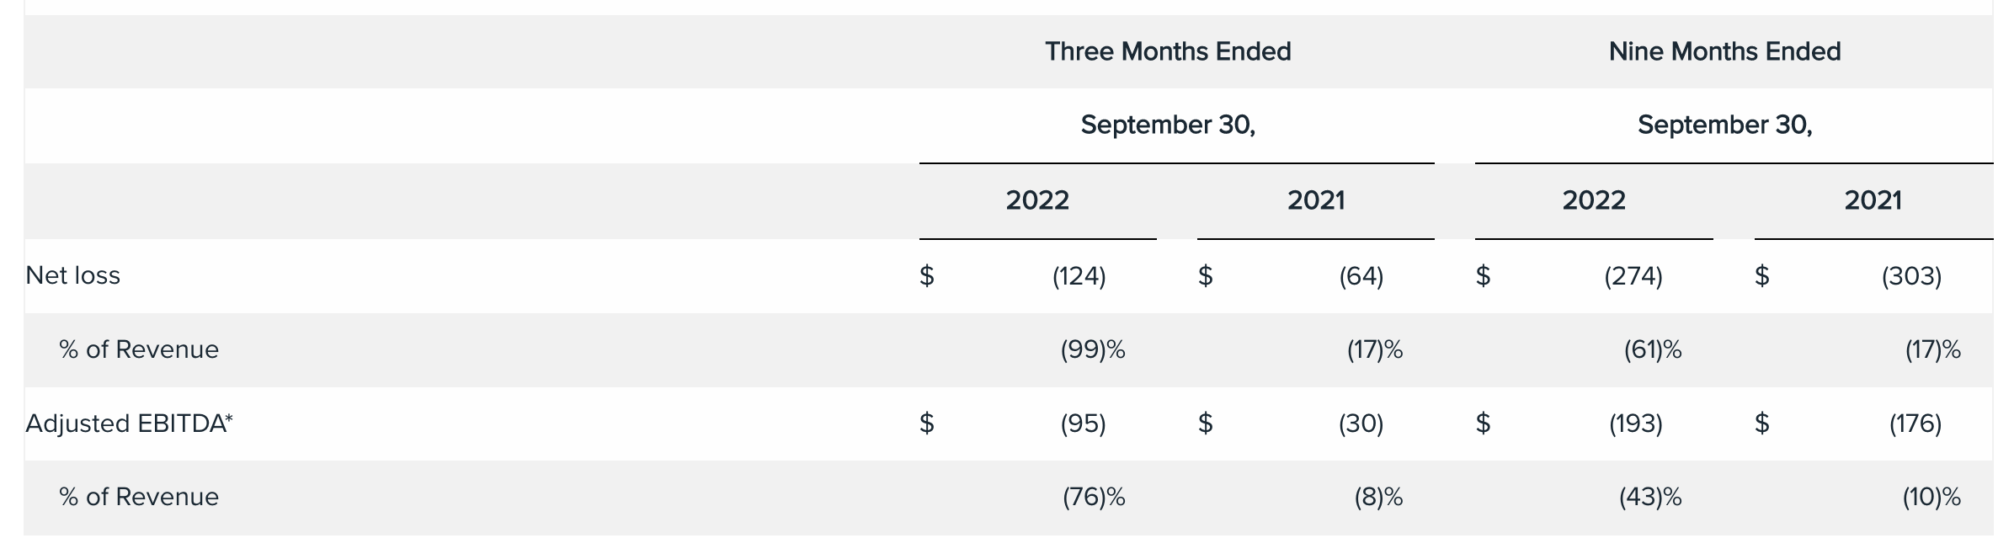Click the (61)% of revenue value
2014x554 pixels.
[1652, 350]
